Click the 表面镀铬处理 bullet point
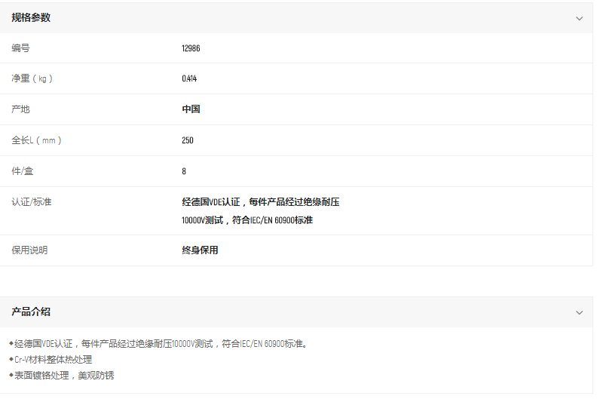 point(64,375)
